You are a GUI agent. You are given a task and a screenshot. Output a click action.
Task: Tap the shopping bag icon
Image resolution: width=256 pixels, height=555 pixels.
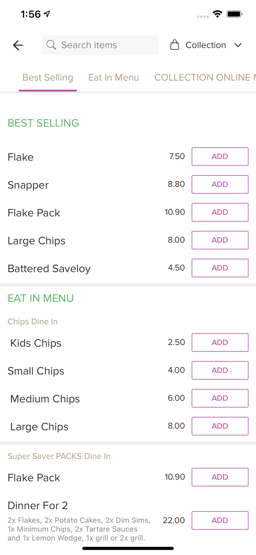click(175, 45)
